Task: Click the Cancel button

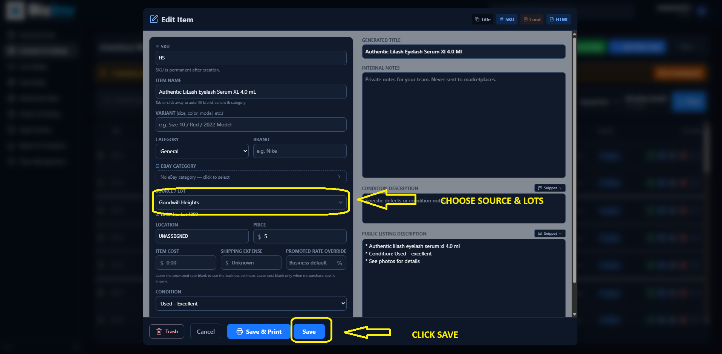Action: pos(205,331)
